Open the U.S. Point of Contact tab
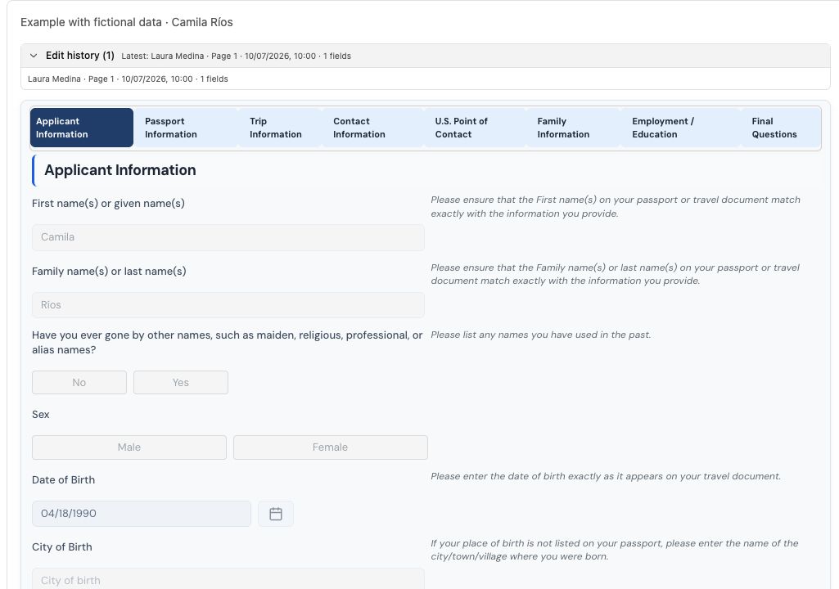Screen dimensions: 839x589 (x=476, y=128)
